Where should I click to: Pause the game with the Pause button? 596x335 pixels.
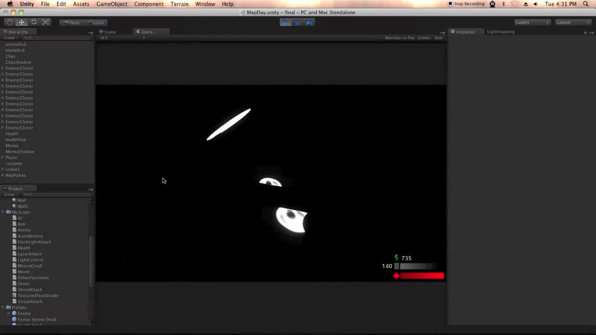[x=297, y=22]
